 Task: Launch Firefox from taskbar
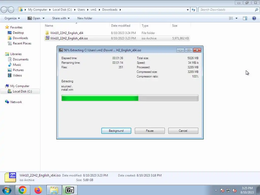click(38, 190)
